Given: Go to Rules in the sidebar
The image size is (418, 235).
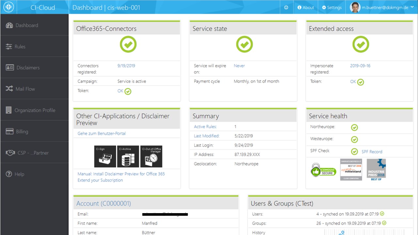Looking at the screenshot, I should point(20,47).
